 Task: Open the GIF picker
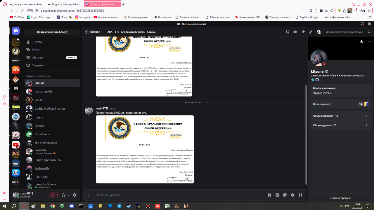click(277, 195)
